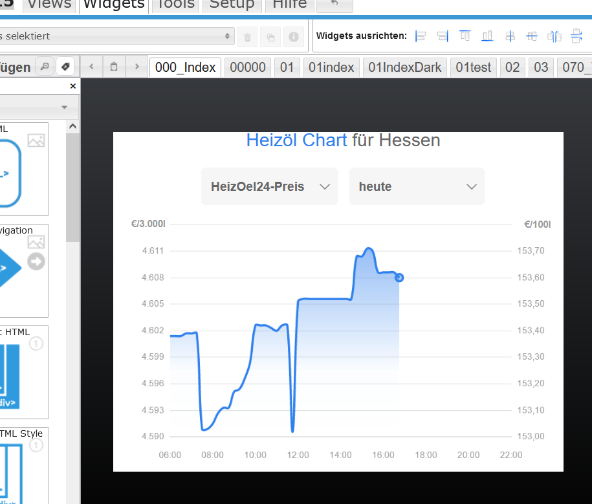Click the (1) badge on the HTML widget

point(36,344)
